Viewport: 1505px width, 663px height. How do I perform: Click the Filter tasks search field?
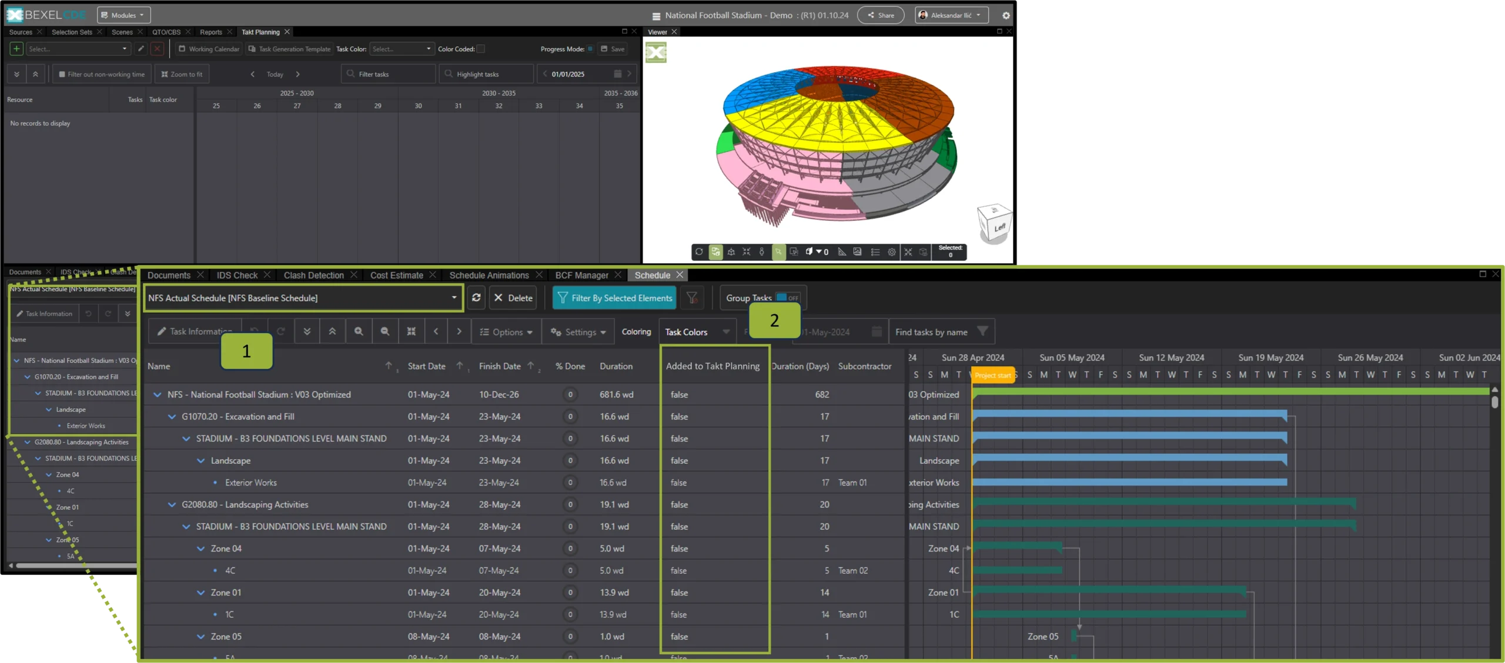point(389,74)
